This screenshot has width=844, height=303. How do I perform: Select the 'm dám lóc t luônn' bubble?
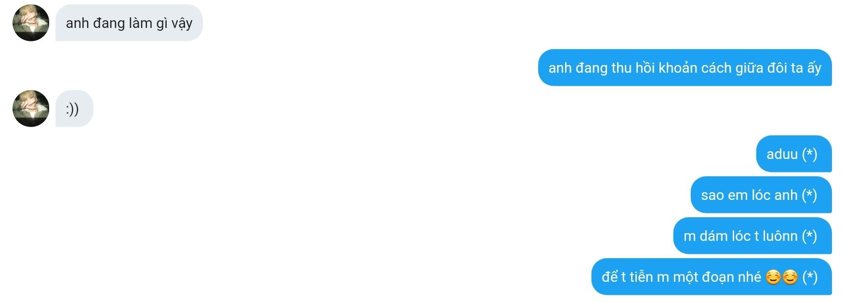(x=752, y=236)
